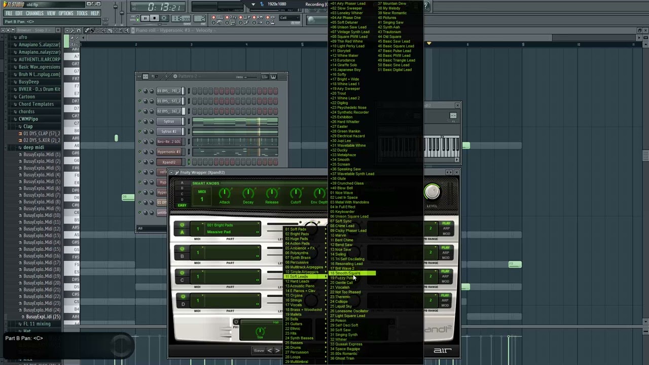Expand the 16 Strings submenu
This screenshot has height=365, width=649.
304,300
